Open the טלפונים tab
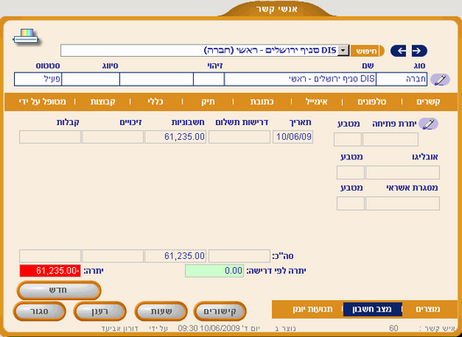The height and width of the screenshot is (337, 462). (x=372, y=102)
